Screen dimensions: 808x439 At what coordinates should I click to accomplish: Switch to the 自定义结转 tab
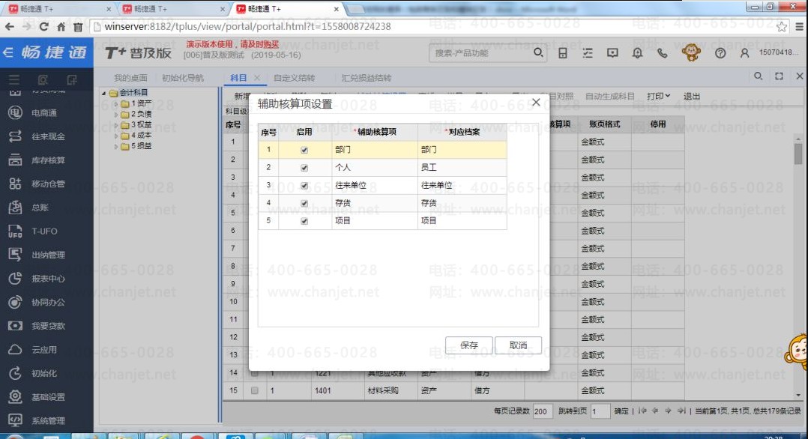click(295, 78)
